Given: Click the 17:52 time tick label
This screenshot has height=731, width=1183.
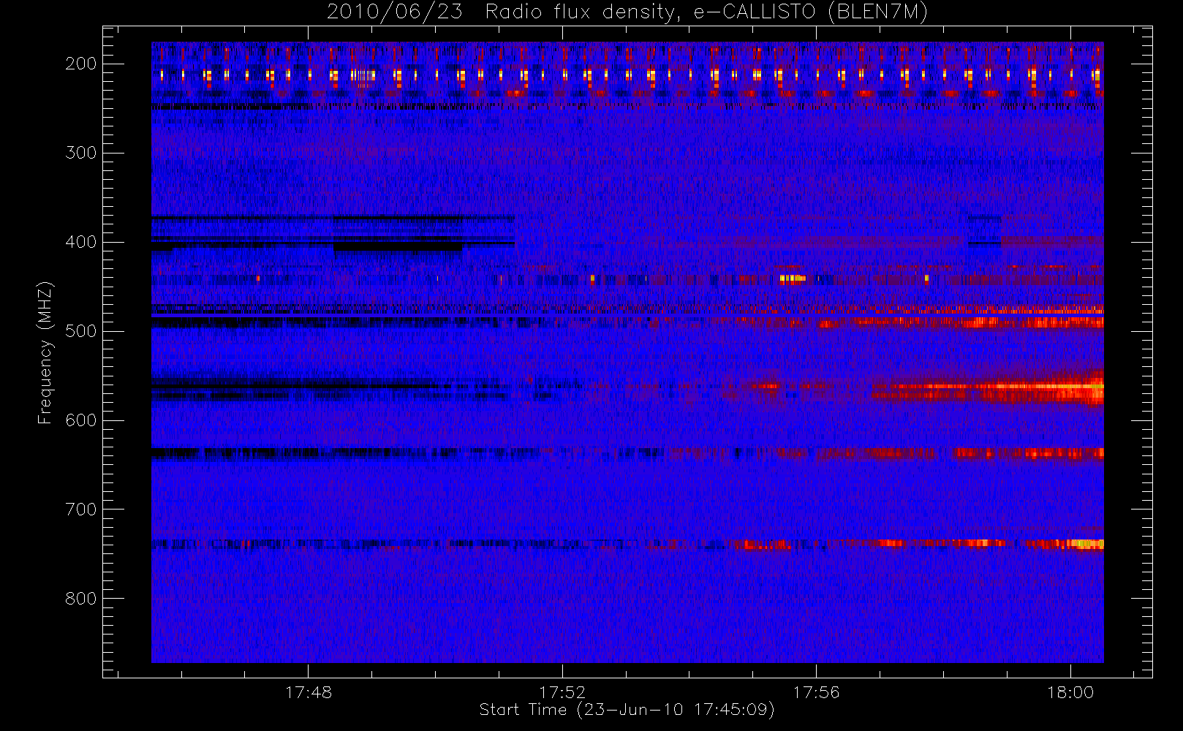Looking at the screenshot, I should [562, 692].
